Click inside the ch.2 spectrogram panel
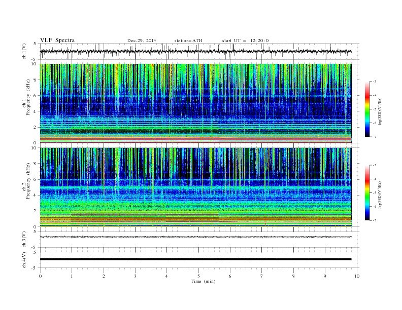Image resolution: width=402 pixels, height=310 pixels. (195, 187)
